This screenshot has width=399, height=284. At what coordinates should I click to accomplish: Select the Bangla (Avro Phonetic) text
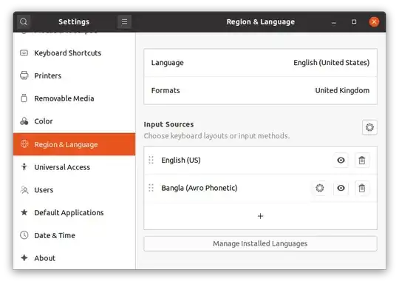(199, 188)
